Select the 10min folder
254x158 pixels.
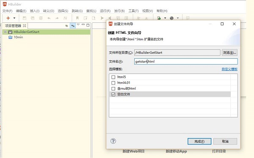point(18,37)
